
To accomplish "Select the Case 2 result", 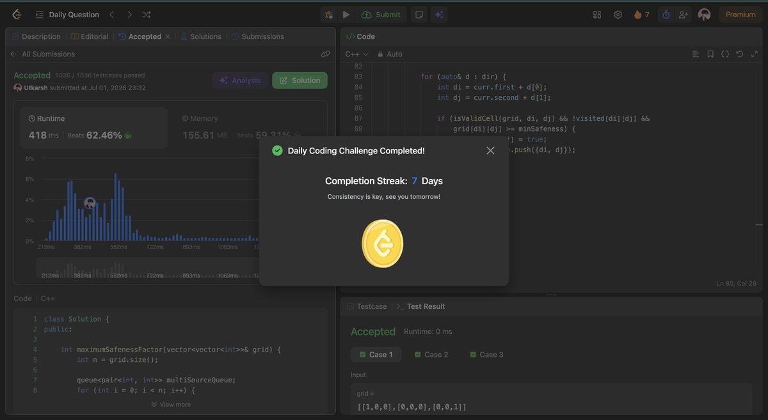I will coord(431,355).
